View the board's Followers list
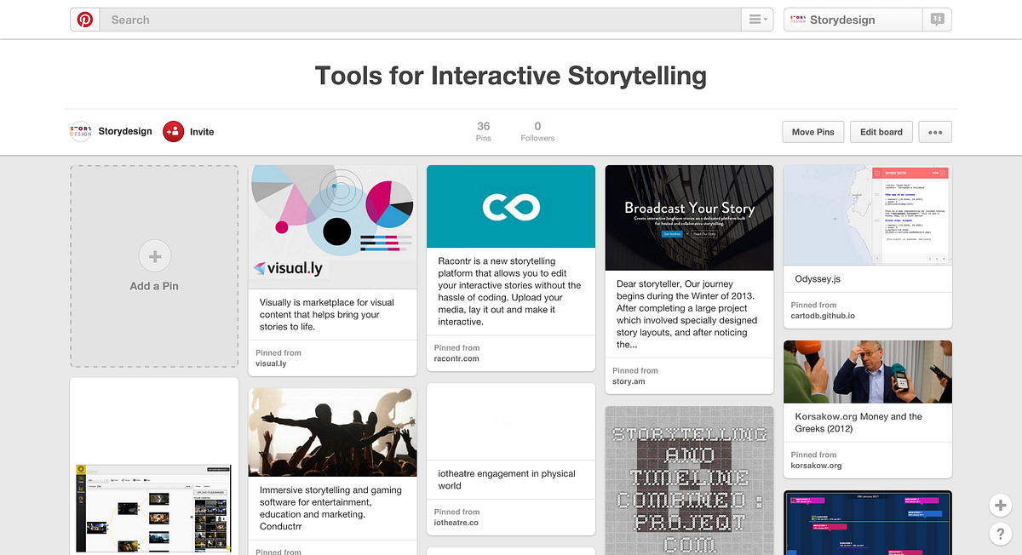This screenshot has width=1022, height=555. coord(537,129)
